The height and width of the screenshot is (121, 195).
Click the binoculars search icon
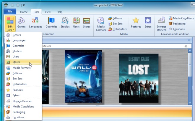pyautogui.click(x=186, y=46)
